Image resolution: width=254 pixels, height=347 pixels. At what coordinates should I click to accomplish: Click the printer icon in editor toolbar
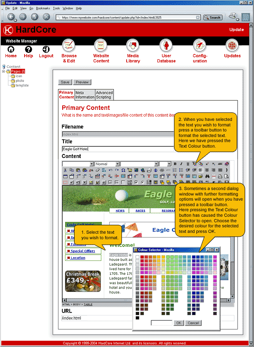[x=220, y=176]
